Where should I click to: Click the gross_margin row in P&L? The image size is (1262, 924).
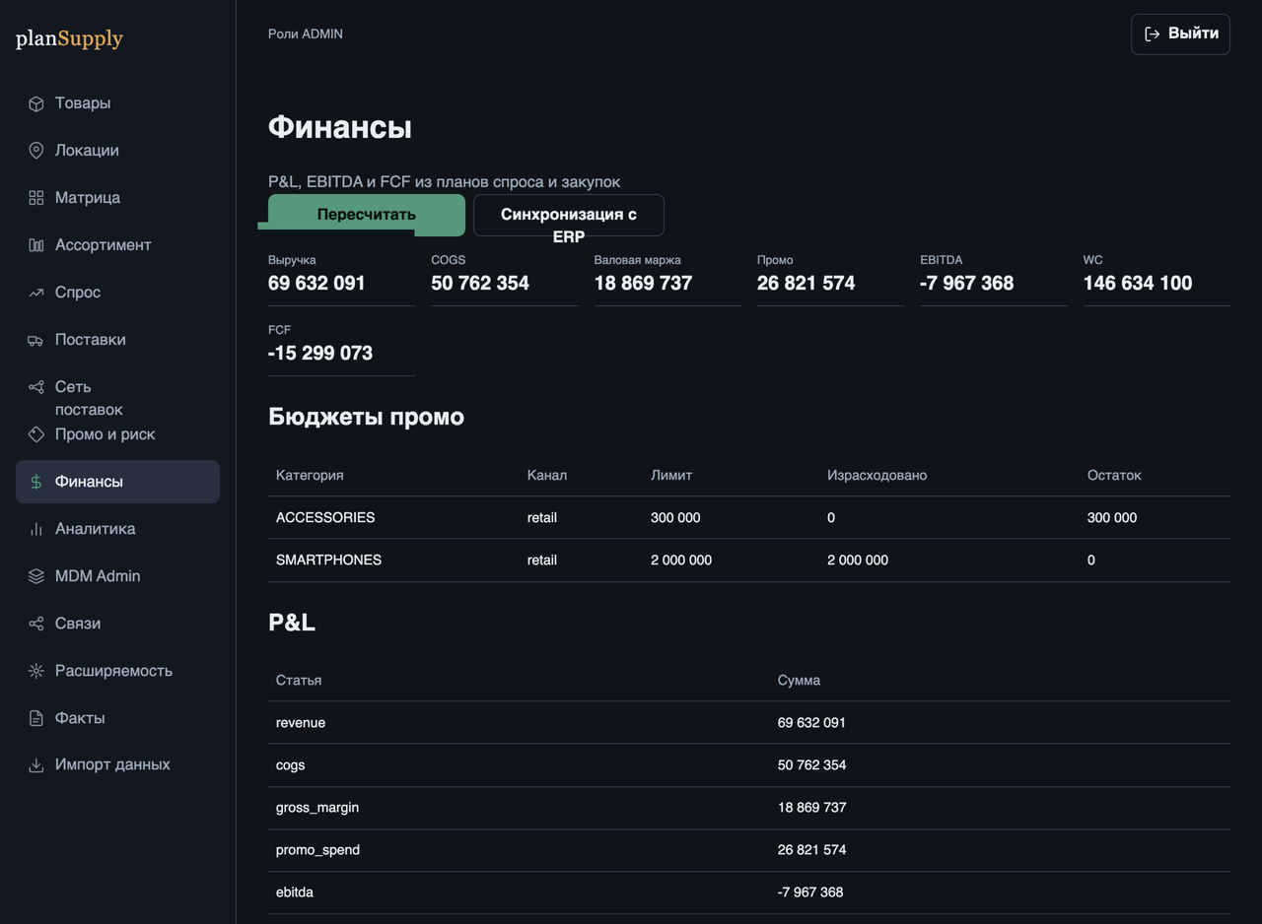[x=749, y=807]
